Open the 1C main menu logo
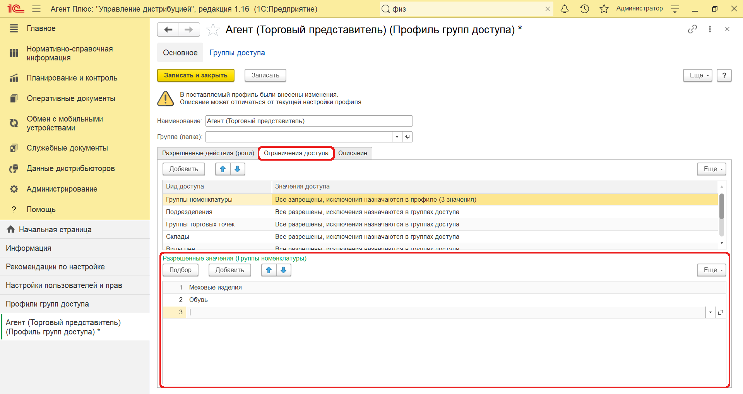The height and width of the screenshot is (394, 743). coord(16,9)
